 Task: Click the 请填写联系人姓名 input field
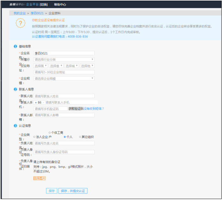tap(64, 96)
